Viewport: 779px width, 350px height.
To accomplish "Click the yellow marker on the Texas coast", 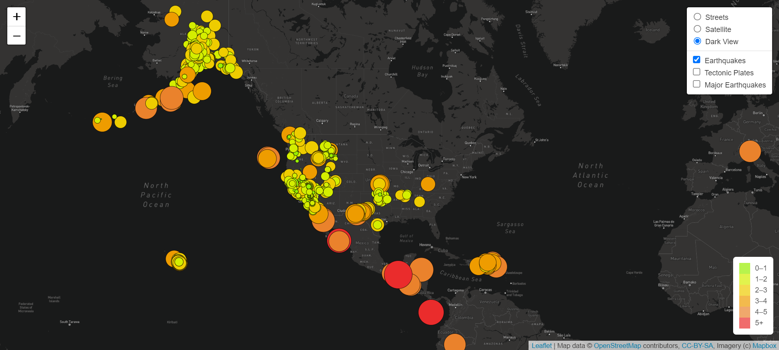I will pyautogui.click(x=378, y=224).
